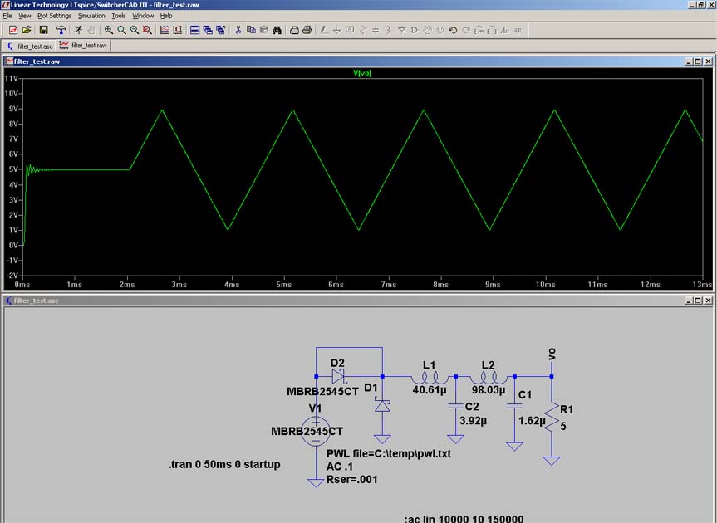The height and width of the screenshot is (523, 717).
Task: Click the scissors Cut icon
Action: [x=238, y=30]
